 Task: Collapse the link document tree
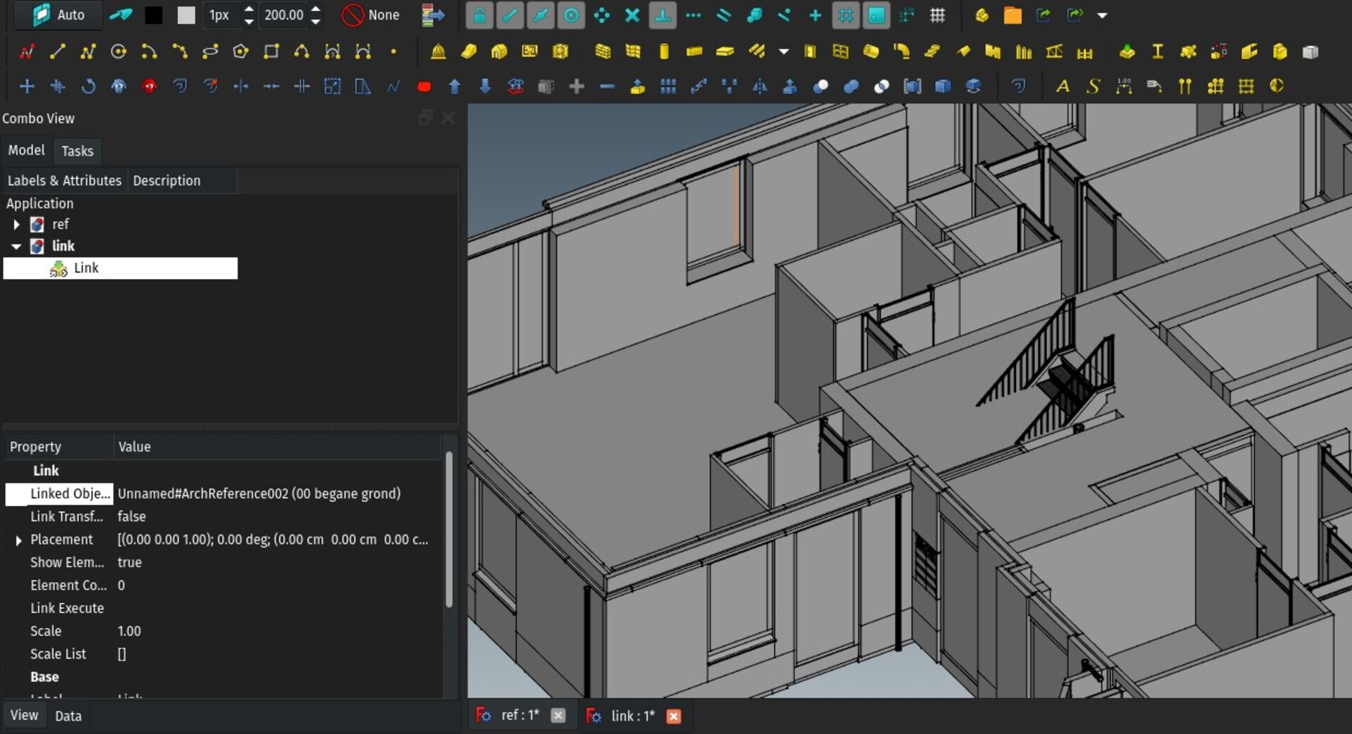point(16,247)
